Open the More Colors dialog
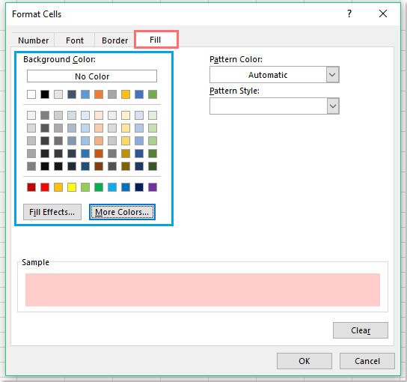The width and height of the screenshot is (407, 382). pyautogui.click(x=122, y=212)
